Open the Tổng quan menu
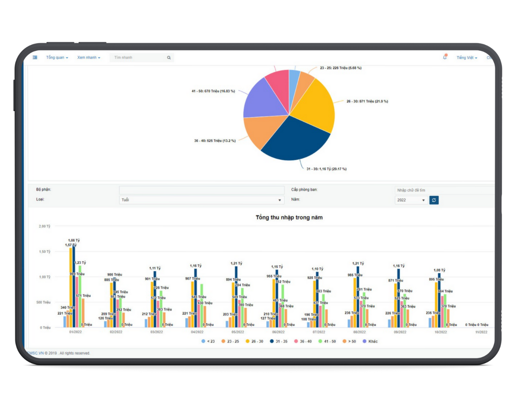This screenshot has height=417, width=522. point(57,58)
